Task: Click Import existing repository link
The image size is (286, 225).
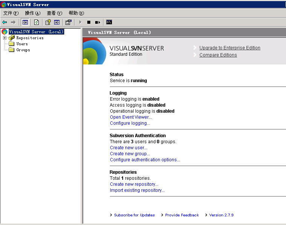Action: [x=137, y=190]
